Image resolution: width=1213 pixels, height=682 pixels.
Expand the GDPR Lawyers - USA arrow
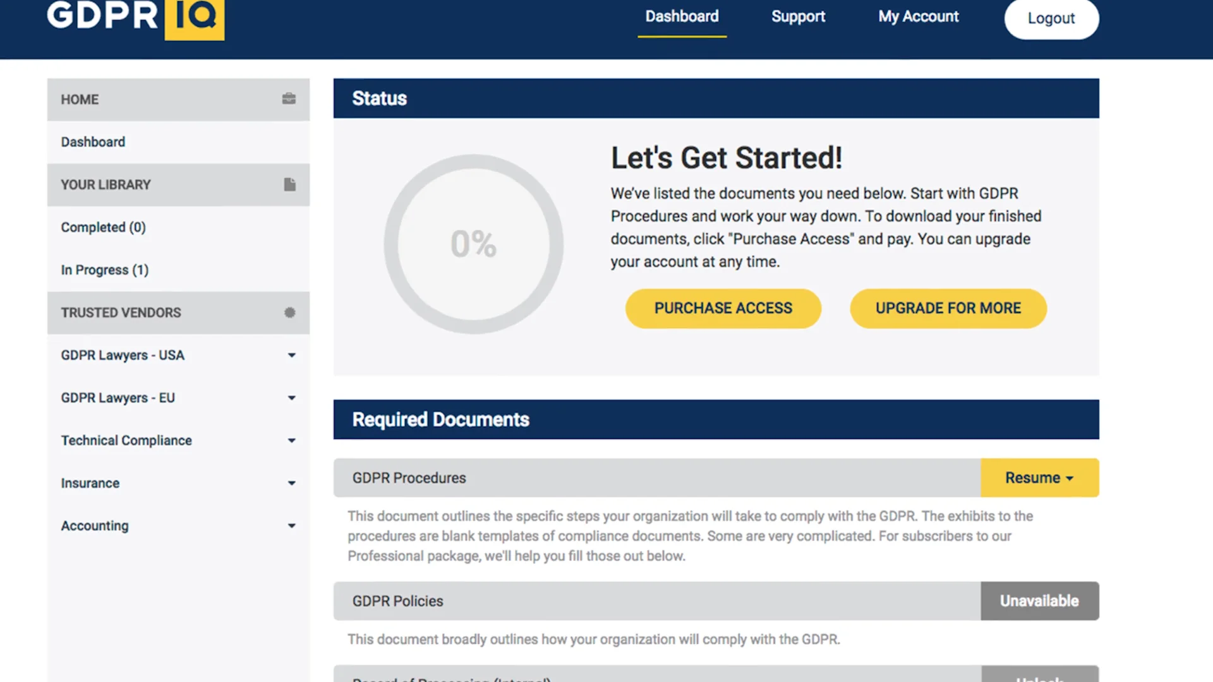(x=291, y=356)
